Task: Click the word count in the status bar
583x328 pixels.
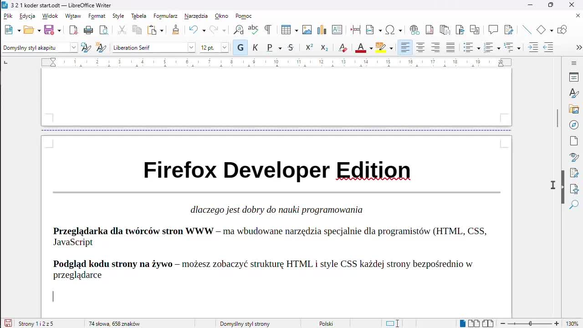Action: (114, 323)
